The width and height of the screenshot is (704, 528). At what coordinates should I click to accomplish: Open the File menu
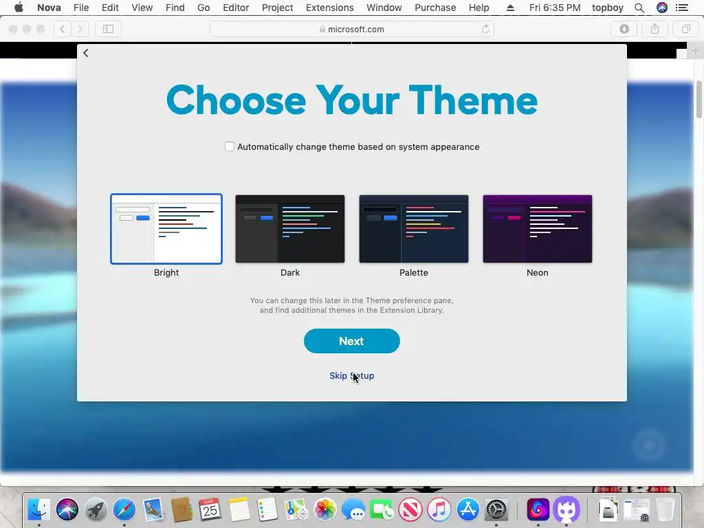click(x=81, y=8)
